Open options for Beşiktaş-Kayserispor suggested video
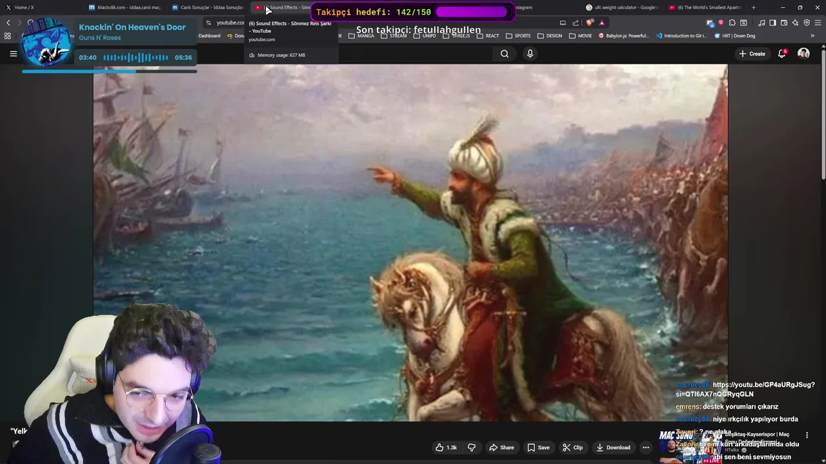The width and height of the screenshot is (826, 464). tap(807, 435)
